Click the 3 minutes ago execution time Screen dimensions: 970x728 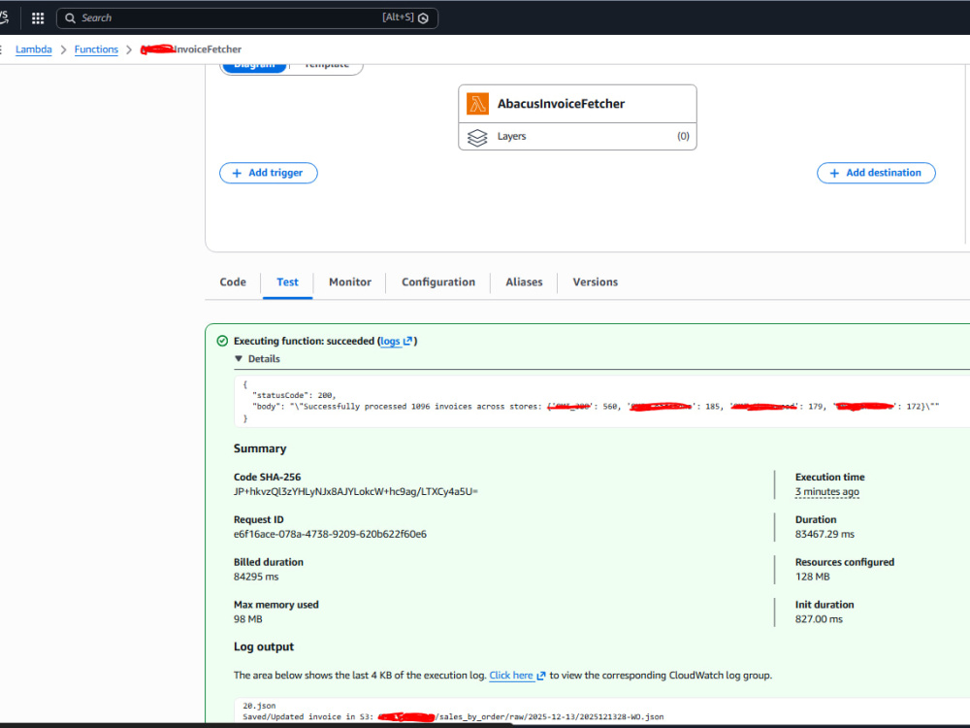point(827,491)
